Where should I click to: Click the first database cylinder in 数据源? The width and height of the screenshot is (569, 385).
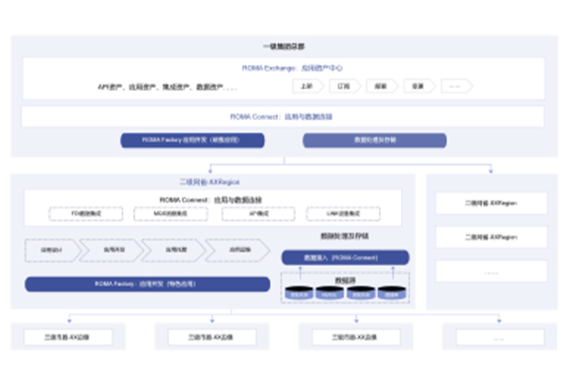pyautogui.click(x=299, y=293)
